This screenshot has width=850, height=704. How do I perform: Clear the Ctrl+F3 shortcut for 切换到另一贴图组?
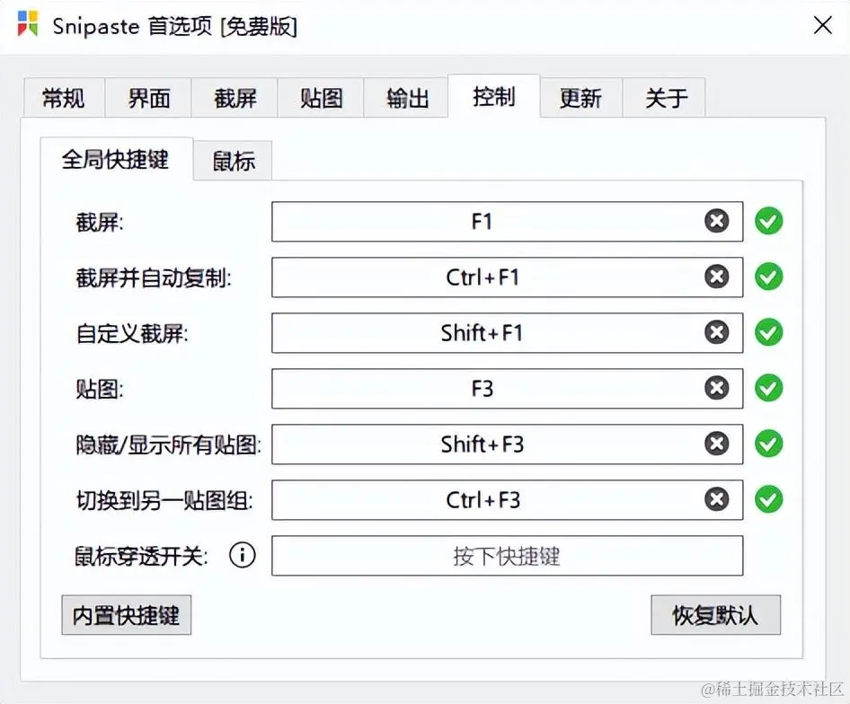click(x=717, y=499)
